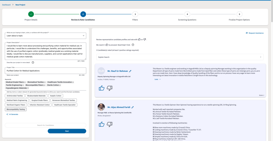The image size is (273, 141).
Task: Edit Mr. Aijaz Ahmed Faridi pencil icon
Action: coord(133,107)
